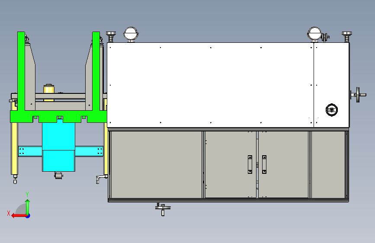This screenshot has width=375, height=243.
Task: Select the cyan crossbar left segment
Action: click(30, 151)
